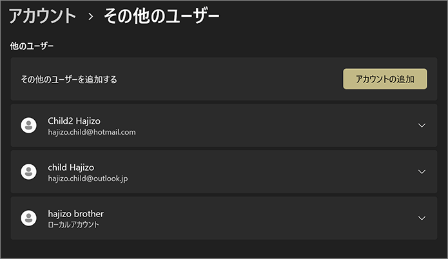
Task: Click the その他のユーザーを追加する text
Action: point(69,79)
